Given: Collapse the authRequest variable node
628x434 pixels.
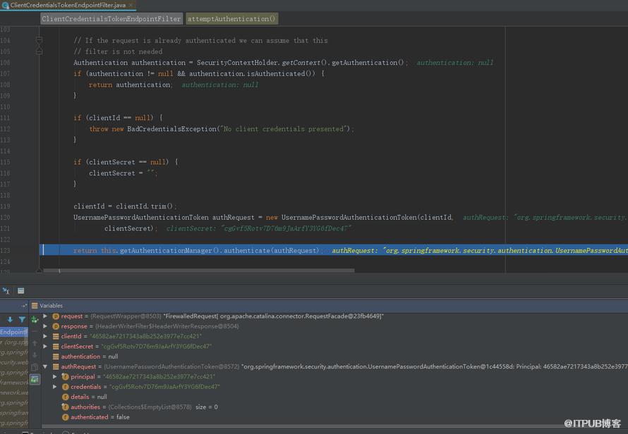Looking at the screenshot, I should (x=45, y=366).
